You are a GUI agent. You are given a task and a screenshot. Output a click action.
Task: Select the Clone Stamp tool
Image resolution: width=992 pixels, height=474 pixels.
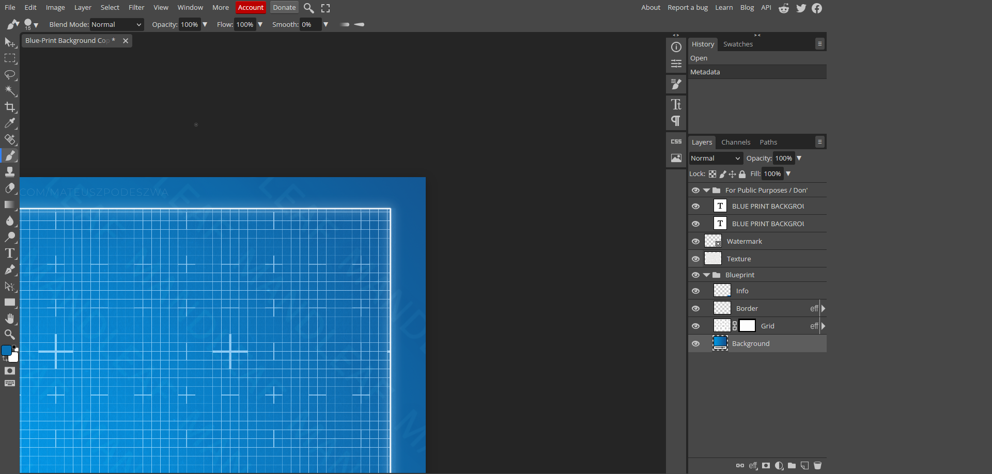pos(10,172)
